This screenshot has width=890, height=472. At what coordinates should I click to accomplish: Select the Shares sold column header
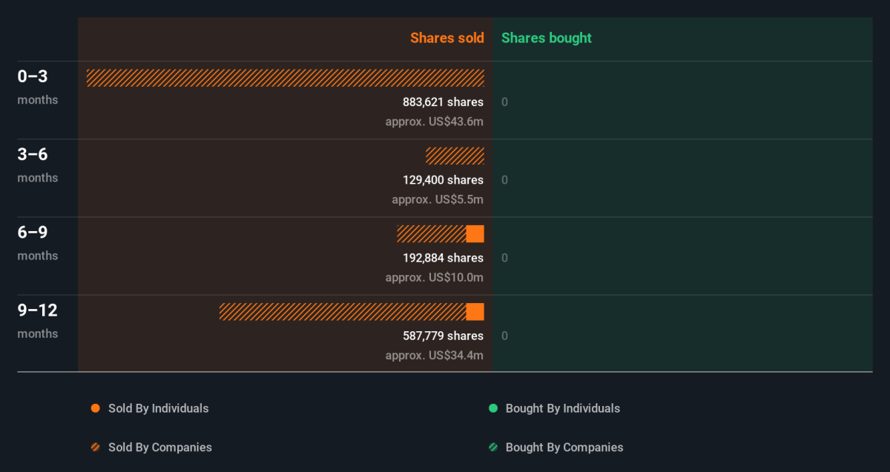point(446,38)
